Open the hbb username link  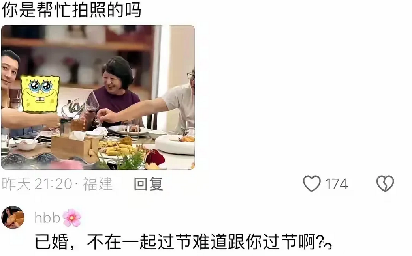coord(47,218)
